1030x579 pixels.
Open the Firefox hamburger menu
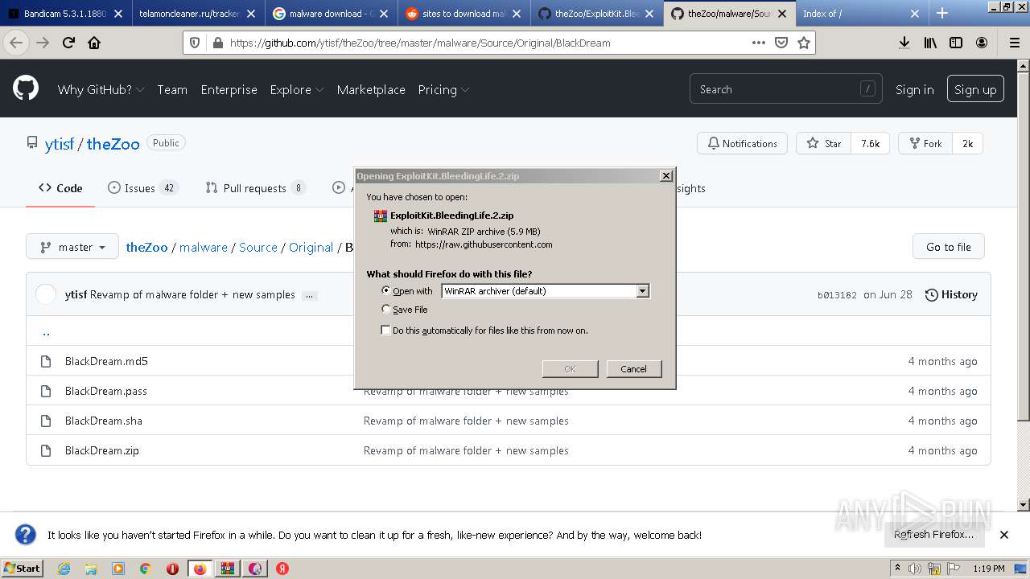(1014, 43)
